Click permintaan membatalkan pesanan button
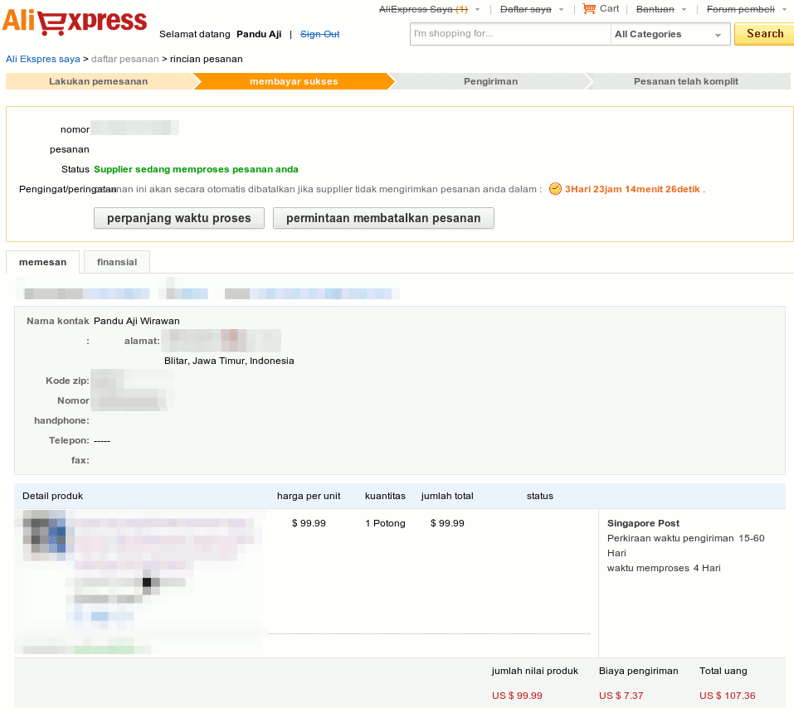This screenshot has width=794, height=713. [383, 218]
